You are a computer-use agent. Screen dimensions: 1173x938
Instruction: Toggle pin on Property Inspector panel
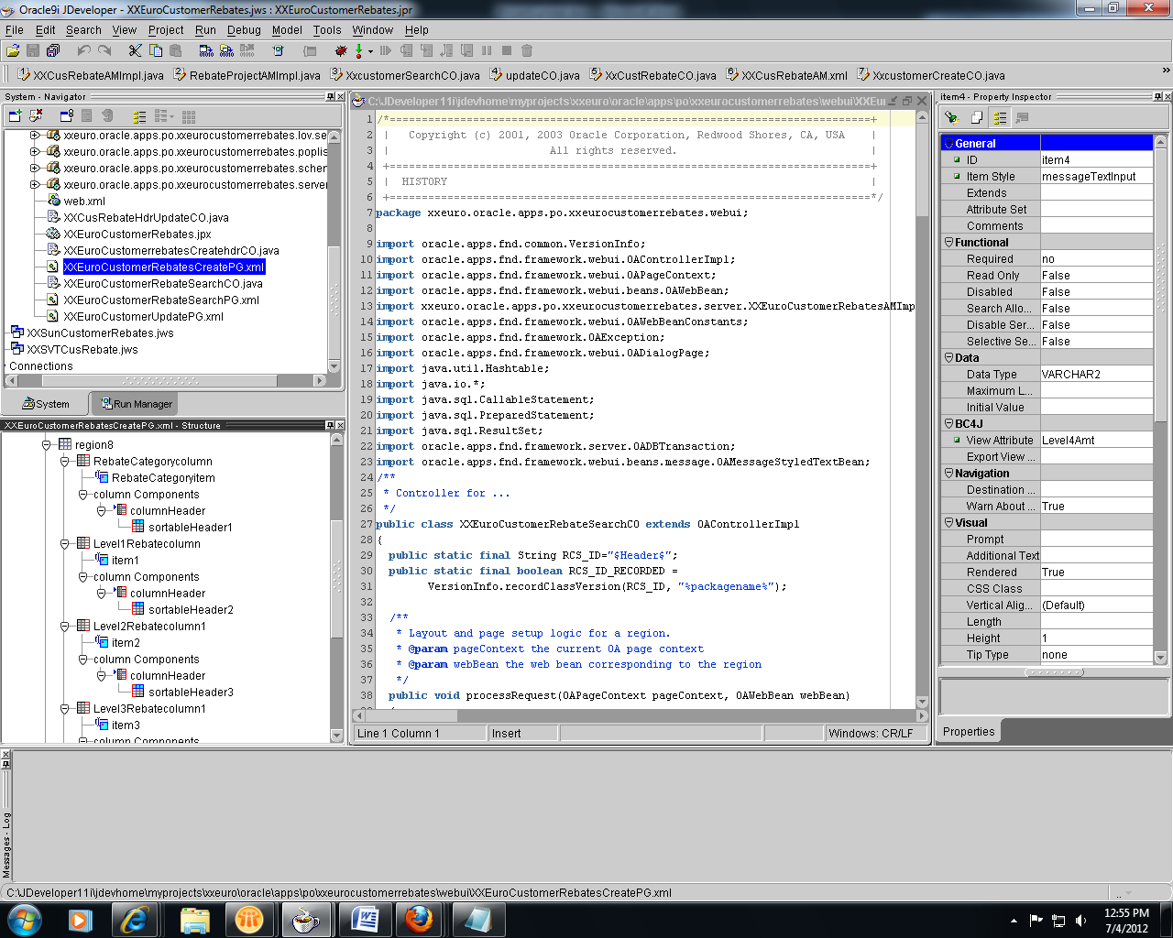pyautogui.click(x=1157, y=96)
